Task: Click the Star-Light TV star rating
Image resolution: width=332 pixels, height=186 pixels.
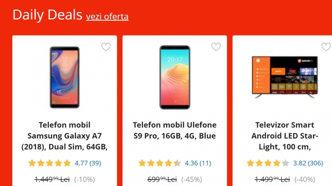Action: click(268, 163)
